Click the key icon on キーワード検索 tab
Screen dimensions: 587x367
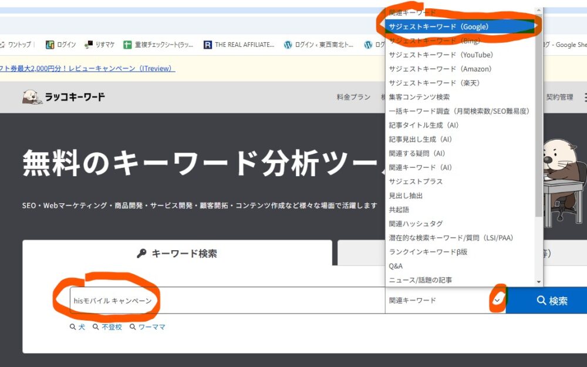(x=141, y=254)
